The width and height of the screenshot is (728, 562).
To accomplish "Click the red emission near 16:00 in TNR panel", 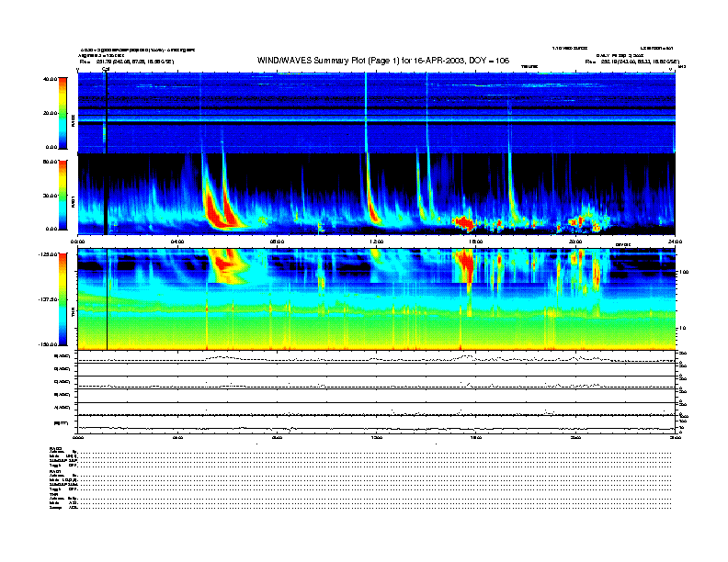I will [x=466, y=266].
